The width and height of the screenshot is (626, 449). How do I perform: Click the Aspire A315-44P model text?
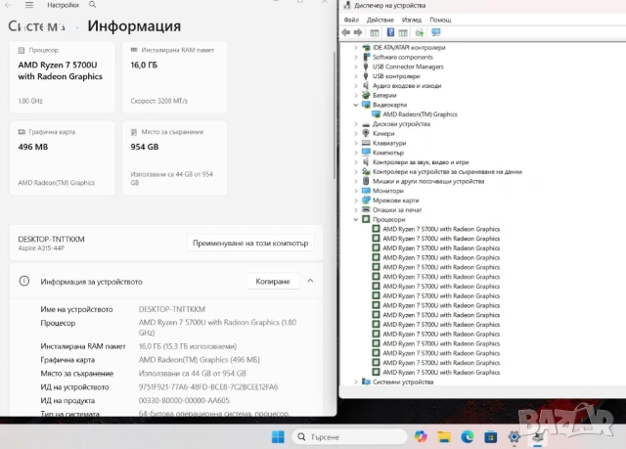click(41, 248)
